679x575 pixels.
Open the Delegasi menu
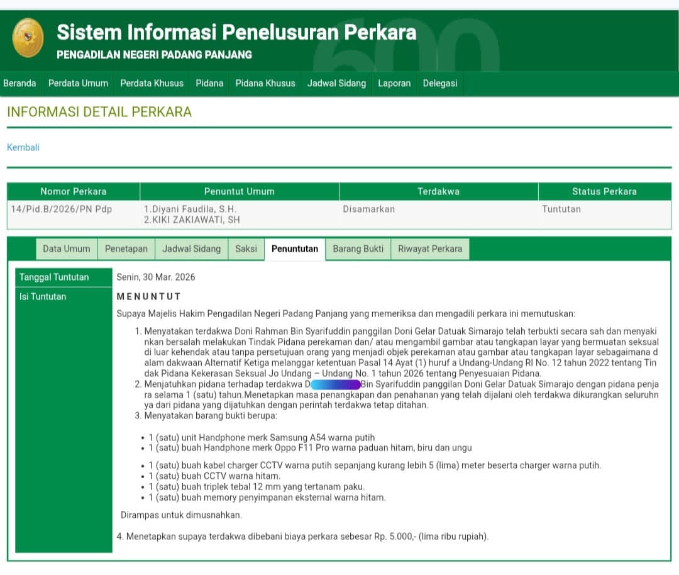[439, 83]
